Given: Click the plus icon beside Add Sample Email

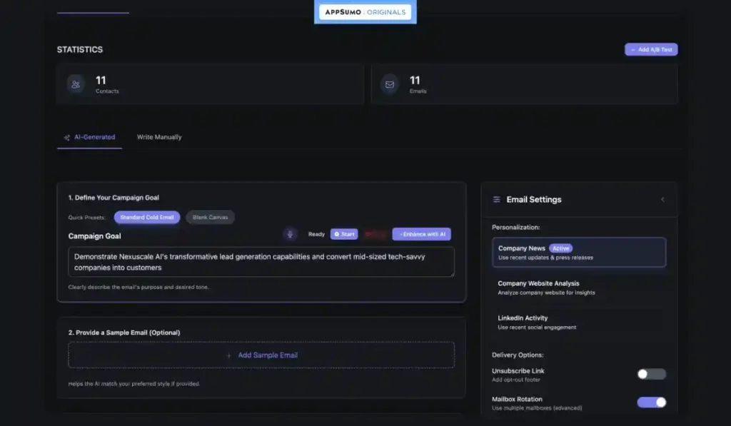Looking at the screenshot, I should coord(228,355).
